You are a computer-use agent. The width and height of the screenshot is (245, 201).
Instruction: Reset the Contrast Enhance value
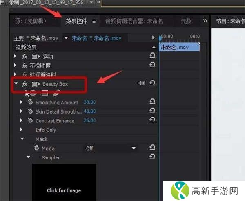152,120
